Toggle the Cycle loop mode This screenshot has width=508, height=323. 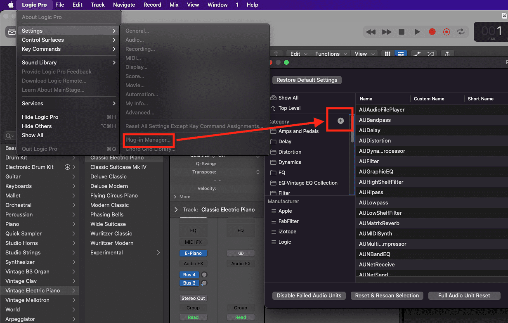[x=461, y=32]
